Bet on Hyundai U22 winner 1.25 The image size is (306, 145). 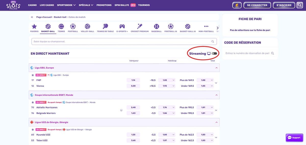[x=133, y=135]
